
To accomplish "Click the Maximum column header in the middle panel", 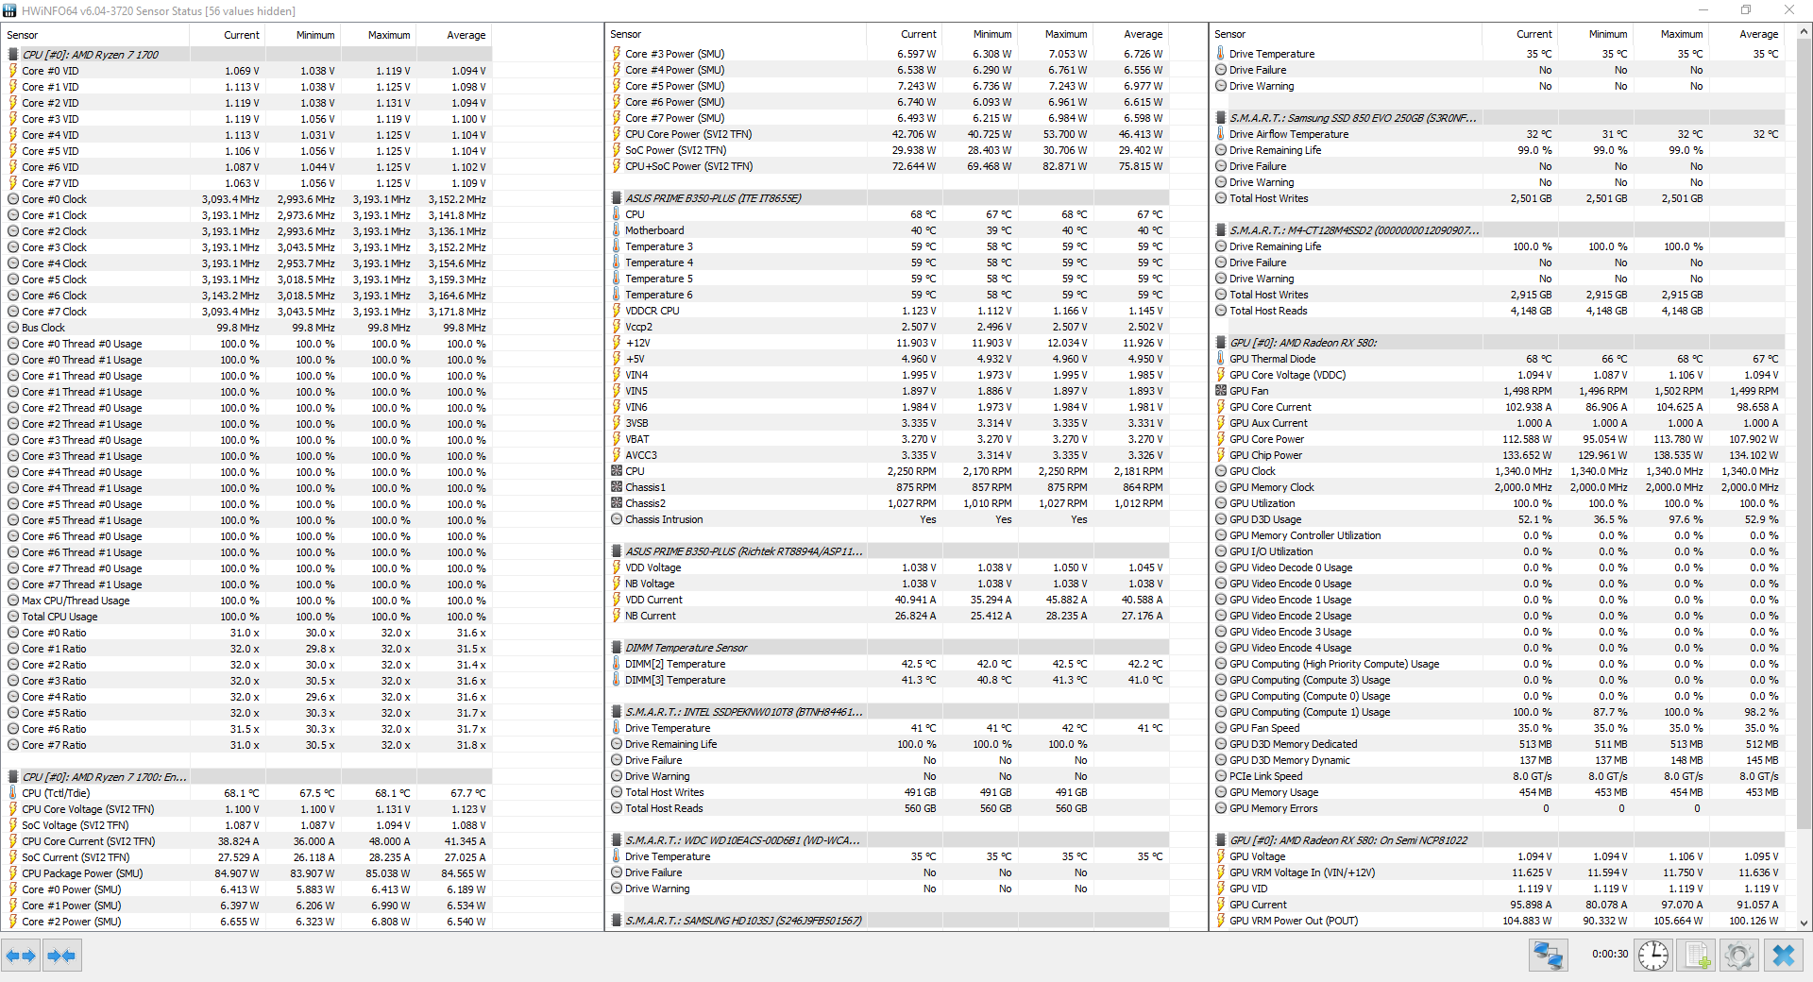I will click(1055, 34).
